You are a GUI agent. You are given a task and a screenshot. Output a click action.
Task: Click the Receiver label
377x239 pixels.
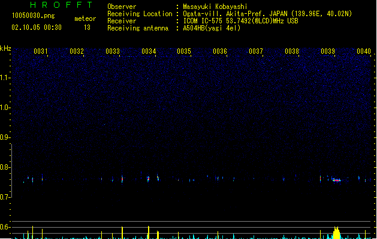click(x=122, y=21)
